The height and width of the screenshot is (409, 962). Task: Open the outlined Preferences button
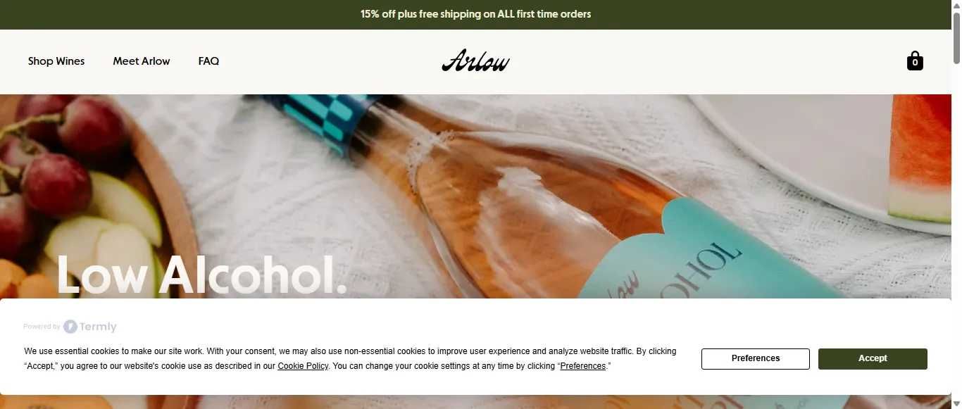pos(756,358)
